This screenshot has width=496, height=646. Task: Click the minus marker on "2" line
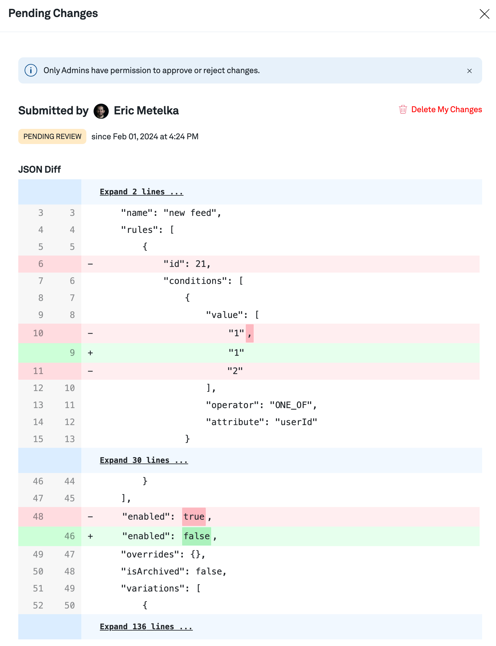pyautogui.click(x=90, y=371)
